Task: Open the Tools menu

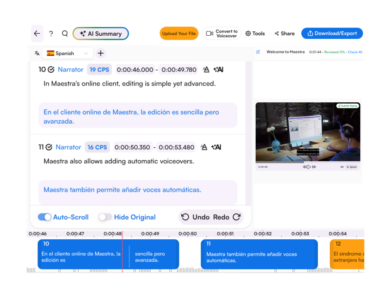Action: [255, 34]
